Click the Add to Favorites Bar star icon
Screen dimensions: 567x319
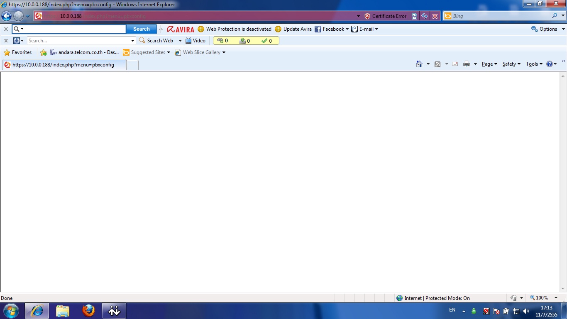tap(44, 52)
